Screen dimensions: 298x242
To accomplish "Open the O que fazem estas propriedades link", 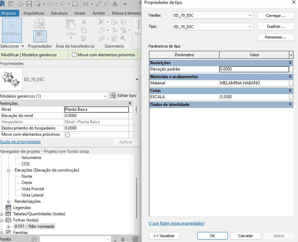I will tap(177, 223).
